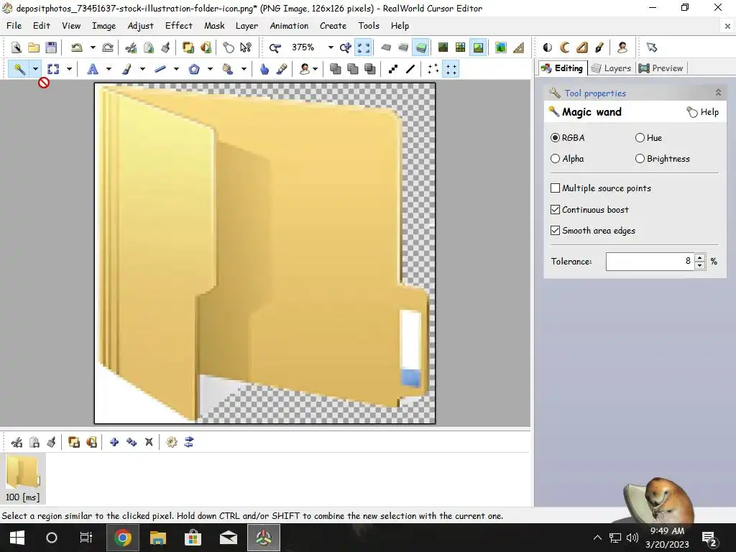Select the 100 ms folder frame thumbnail
Image resolution: width=736 pixels, height=552 pixels.
coord(22,478)
